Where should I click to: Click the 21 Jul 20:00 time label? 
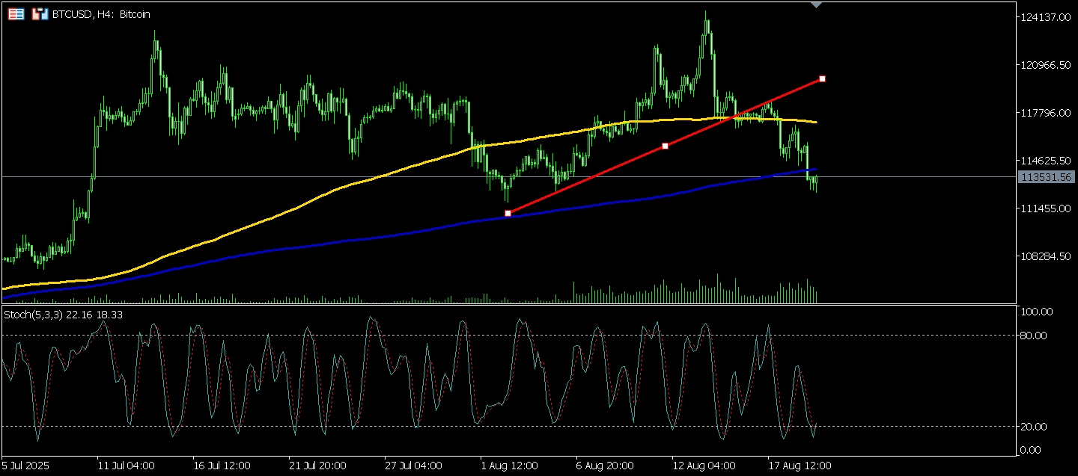click(x=318, y=466)
